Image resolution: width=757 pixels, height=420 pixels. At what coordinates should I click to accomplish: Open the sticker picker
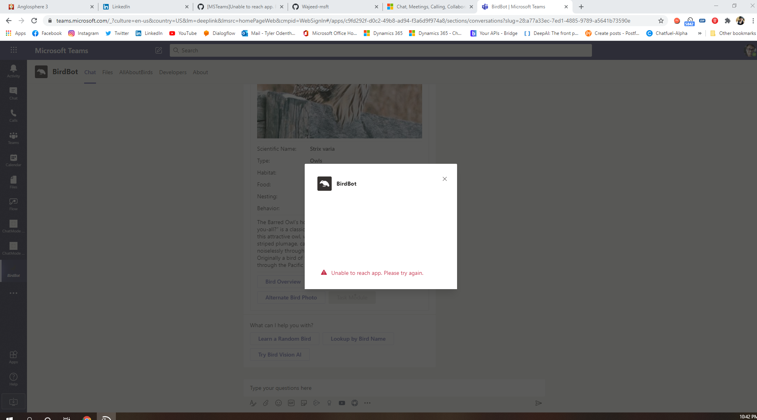304,403
